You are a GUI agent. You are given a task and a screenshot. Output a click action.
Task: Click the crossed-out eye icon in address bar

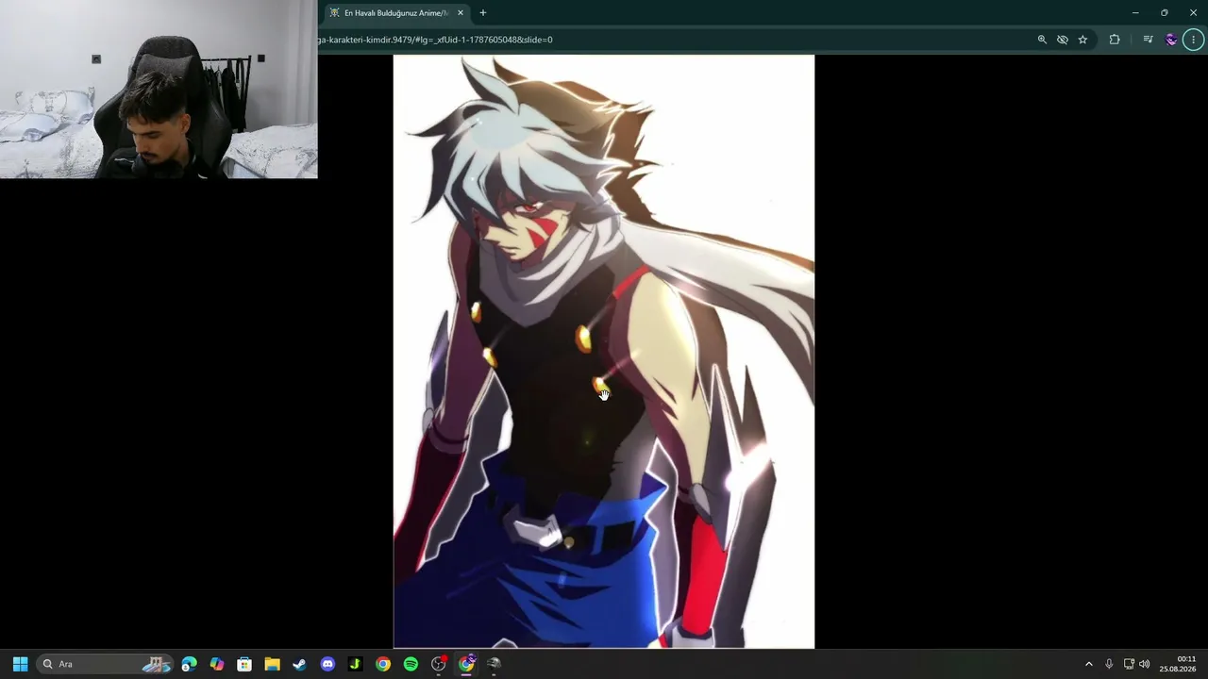pos(1063,40)
